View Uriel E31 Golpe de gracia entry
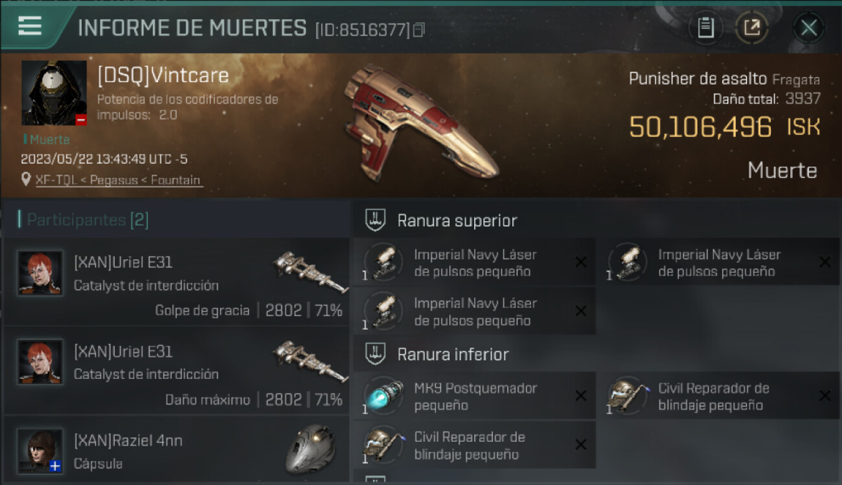 click(x=176, y=281)
